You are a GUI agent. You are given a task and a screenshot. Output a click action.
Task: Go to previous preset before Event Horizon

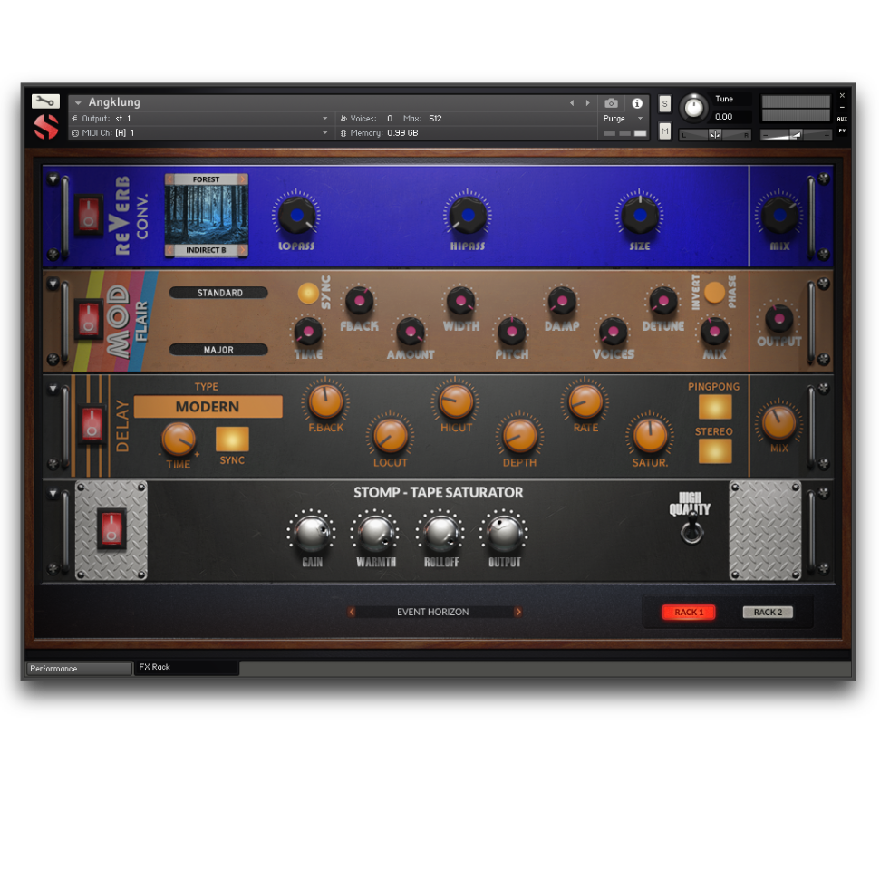pyautogui.click(x=352, y=613)
